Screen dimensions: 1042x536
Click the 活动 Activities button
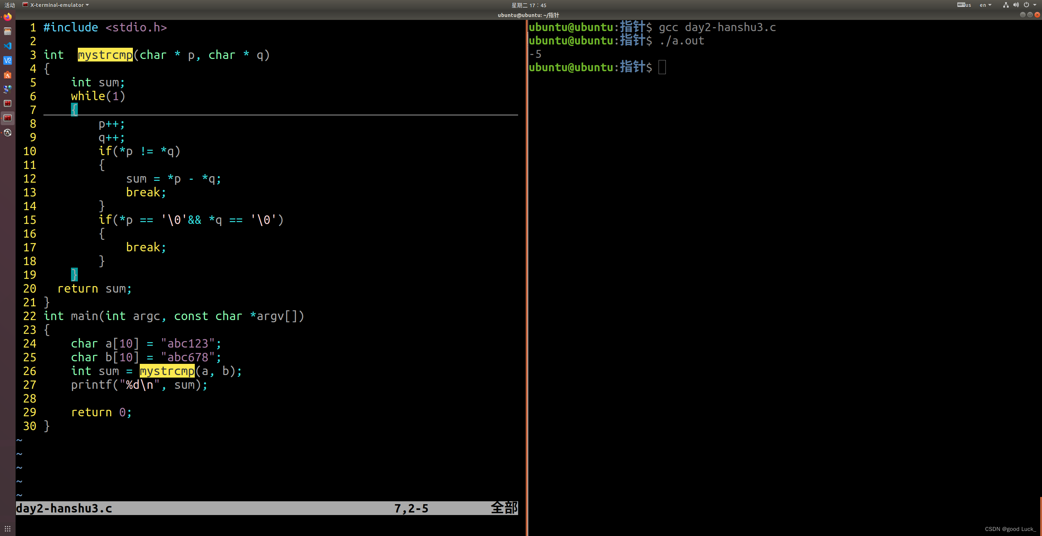(9, 5)
